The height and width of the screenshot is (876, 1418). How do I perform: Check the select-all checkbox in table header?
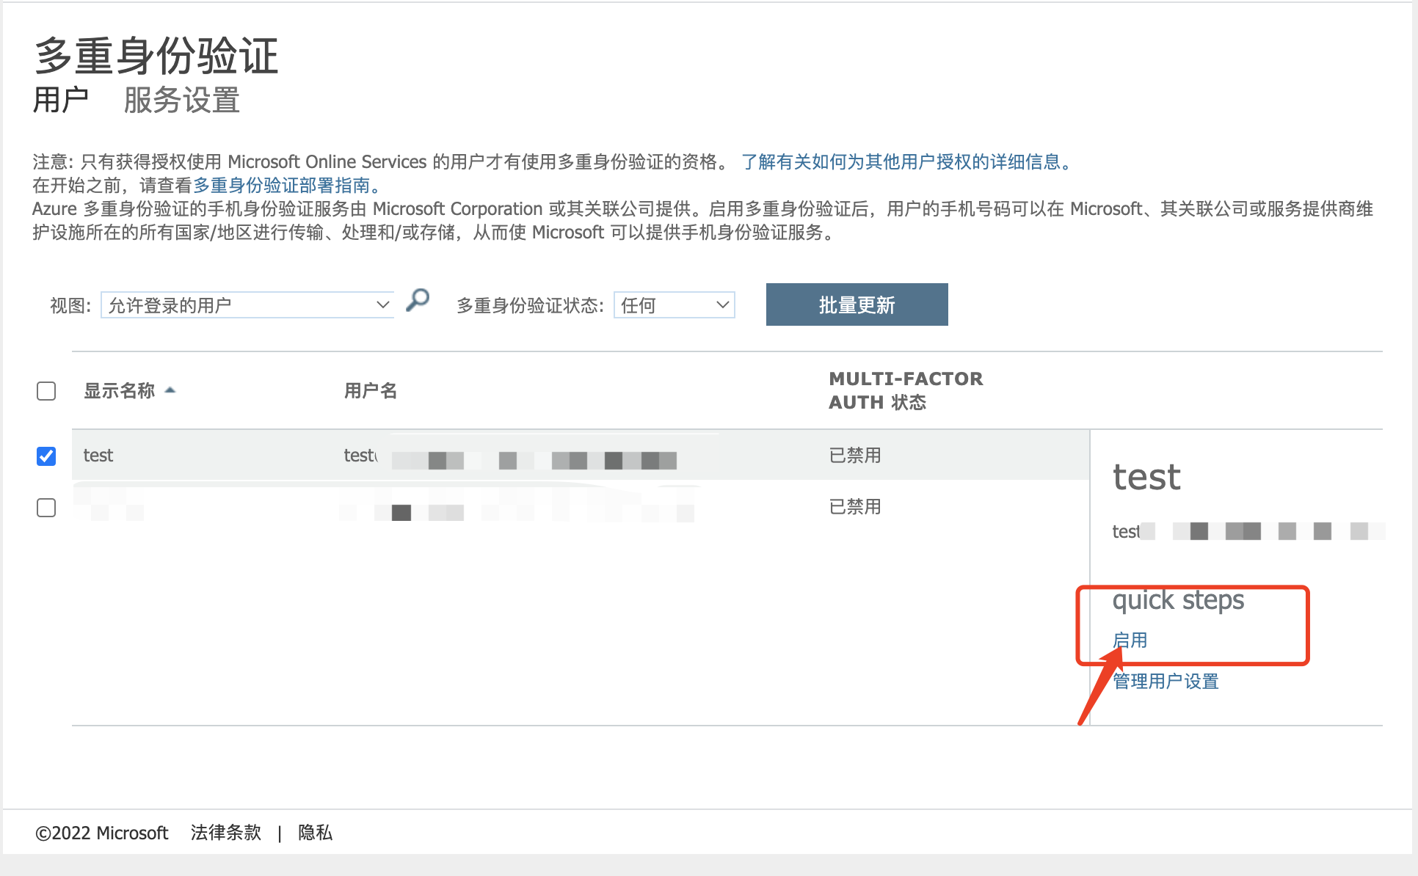coord(46,391)
